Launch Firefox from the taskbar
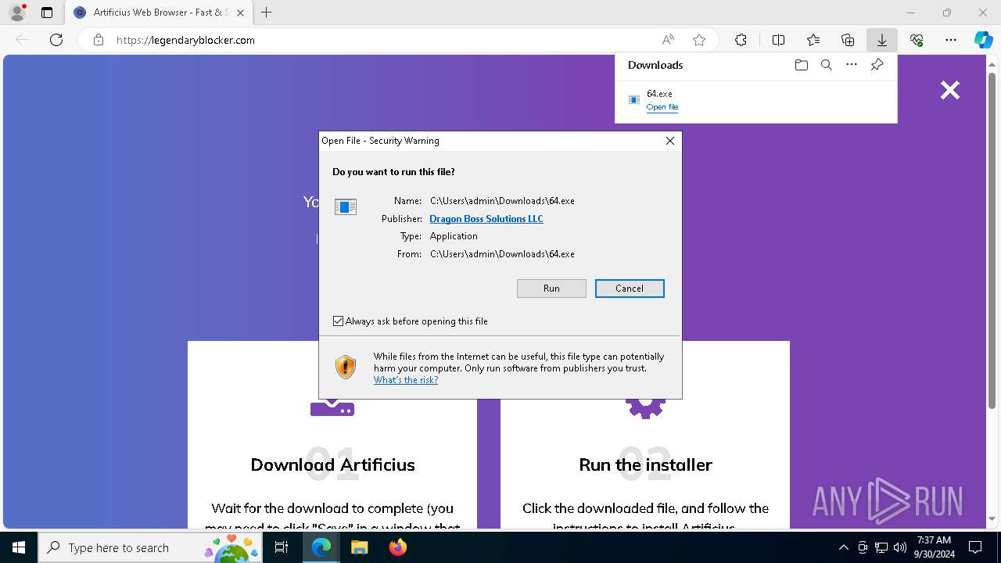This screenshot has width=1001, height=563. tap(397, 547)
